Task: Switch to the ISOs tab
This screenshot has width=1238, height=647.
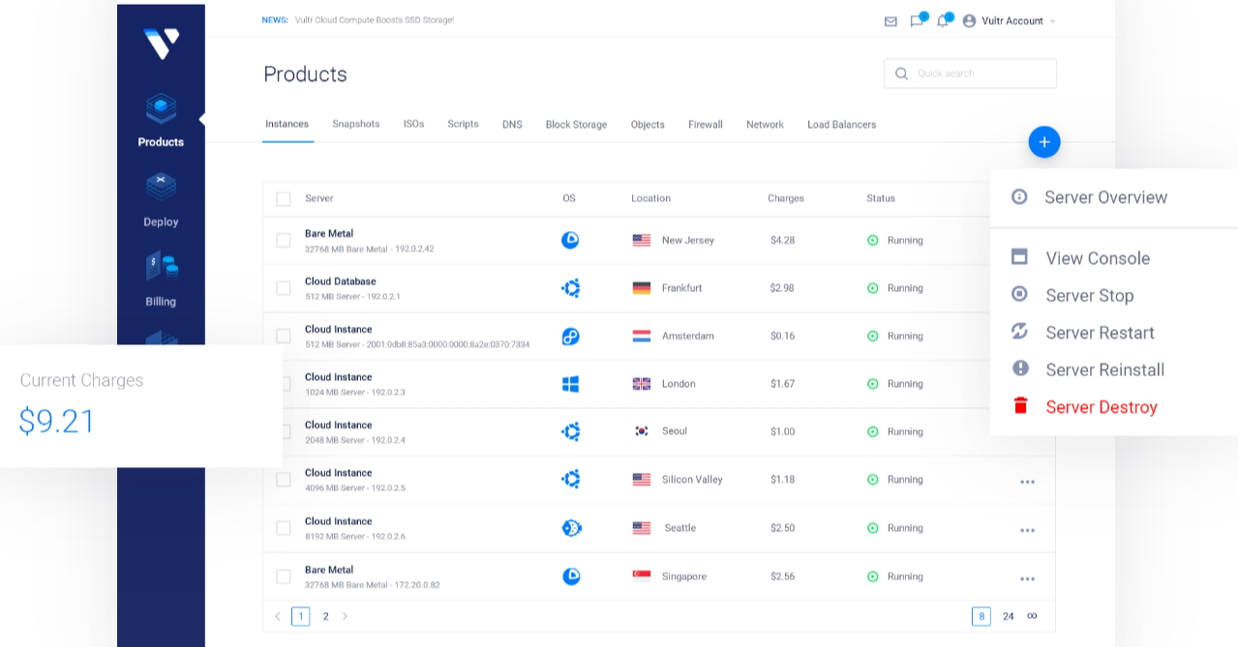Action: click(x=414, y=124)
